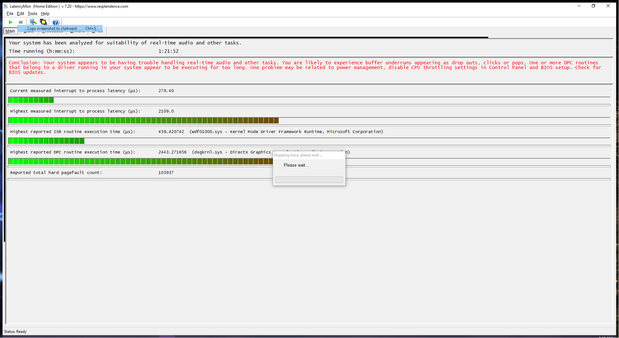
Task: Stop the latency monitor with the grey square
Action: tap(21, 22)
